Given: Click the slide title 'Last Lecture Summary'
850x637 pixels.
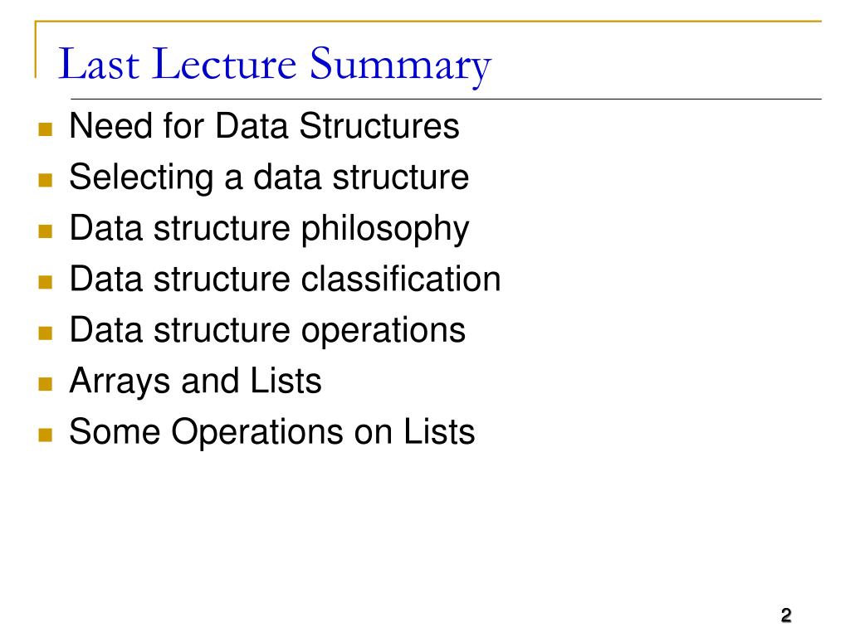Looking at the screenshot, I should click(x=274, y=65).
